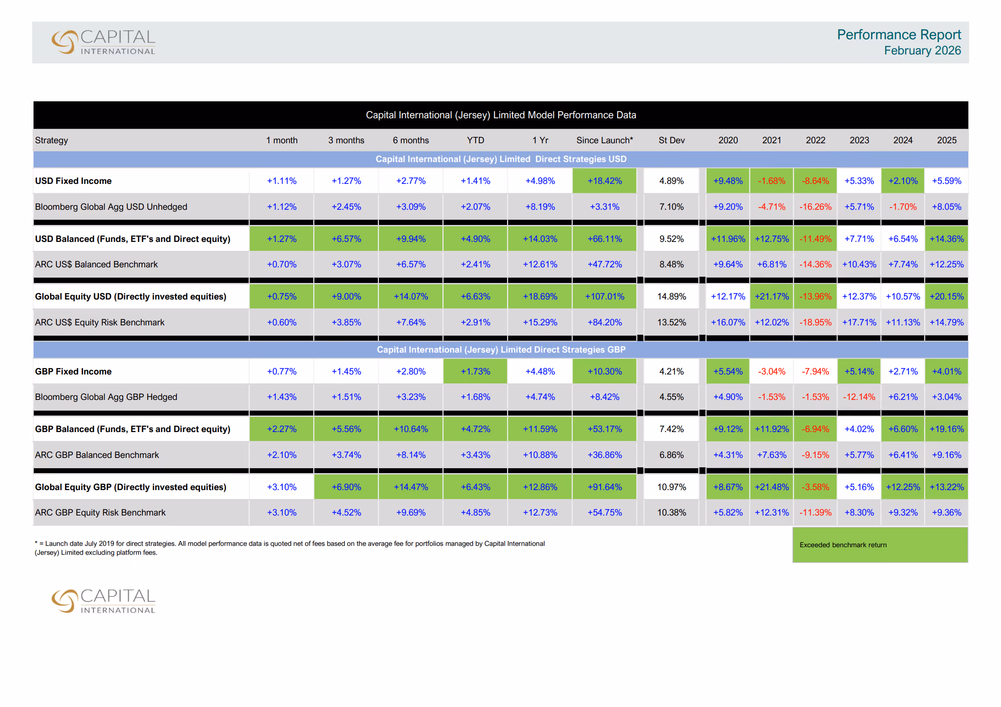Screen dimensions: 1001x707
Task: Click the '1 month' column header
Action: [282, 140]
